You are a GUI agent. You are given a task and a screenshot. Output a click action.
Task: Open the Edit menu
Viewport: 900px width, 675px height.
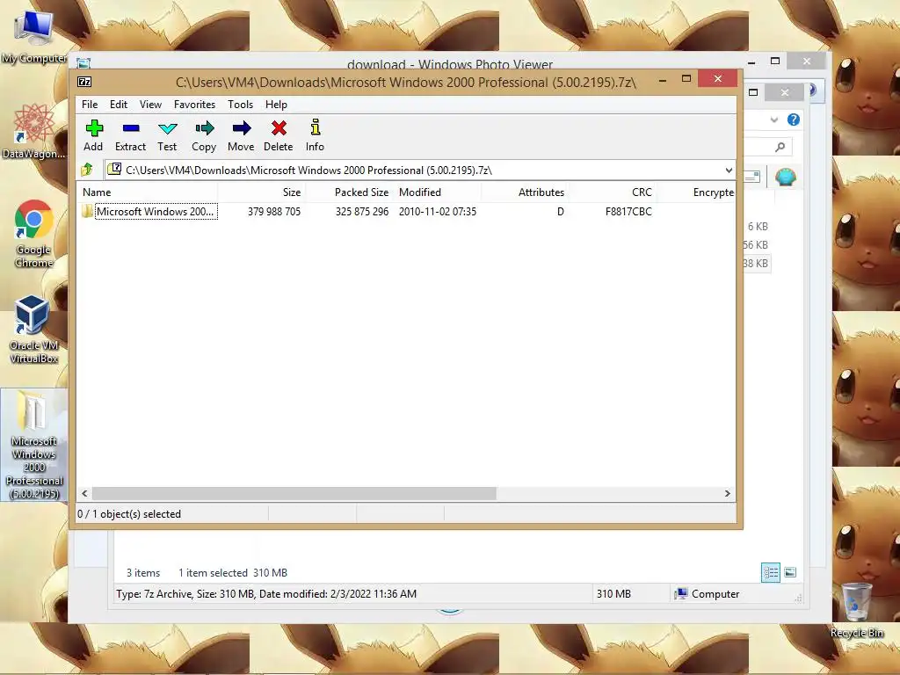coord(119,105)
